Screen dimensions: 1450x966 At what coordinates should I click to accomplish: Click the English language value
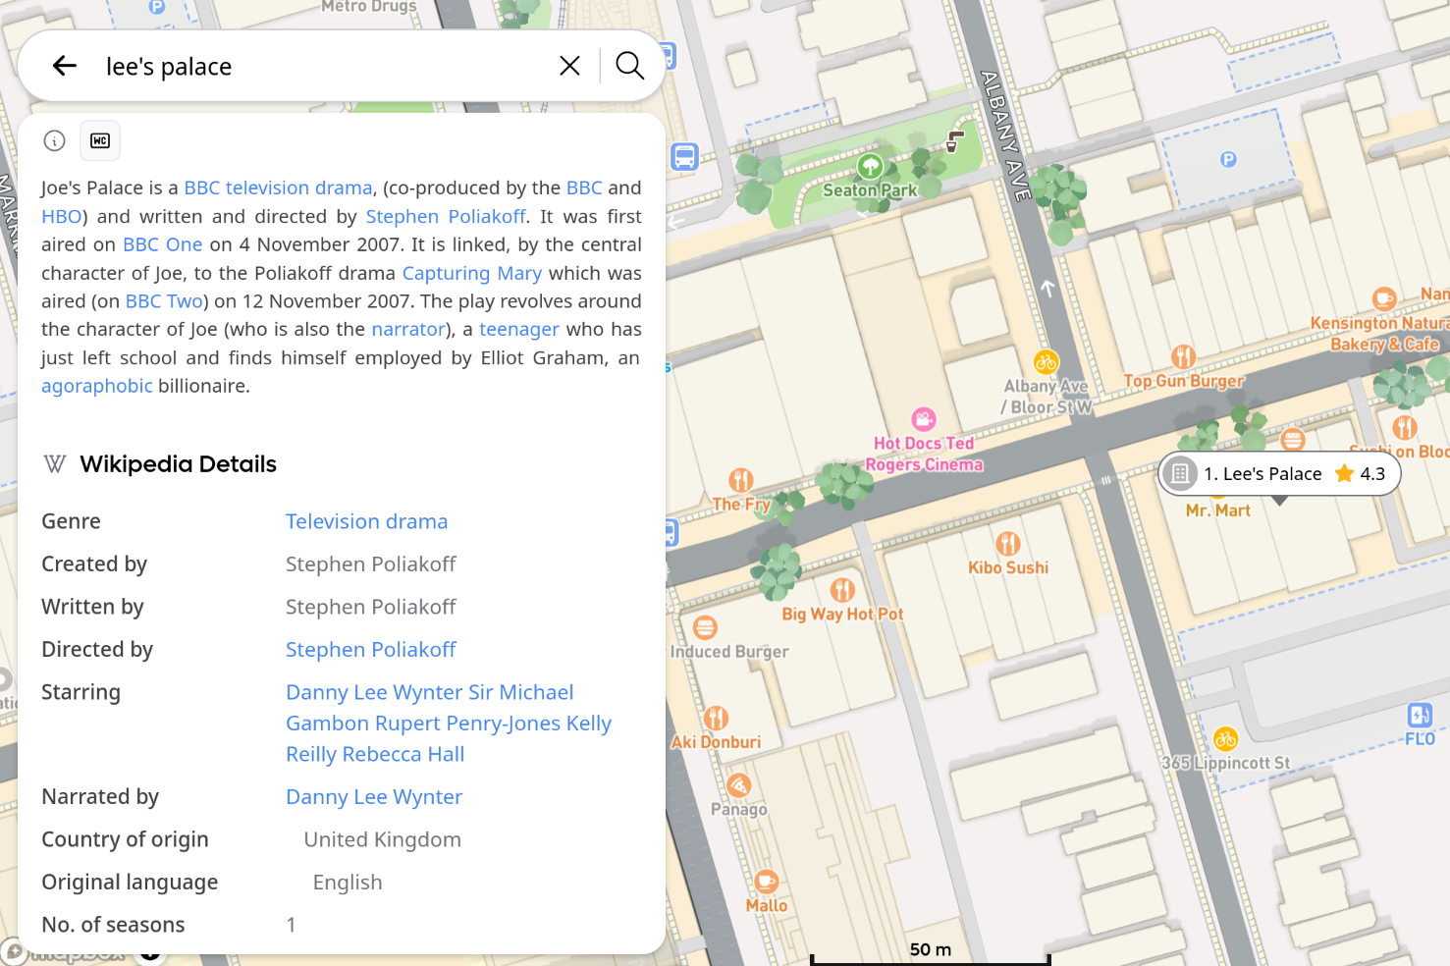(x=348, y=883)
